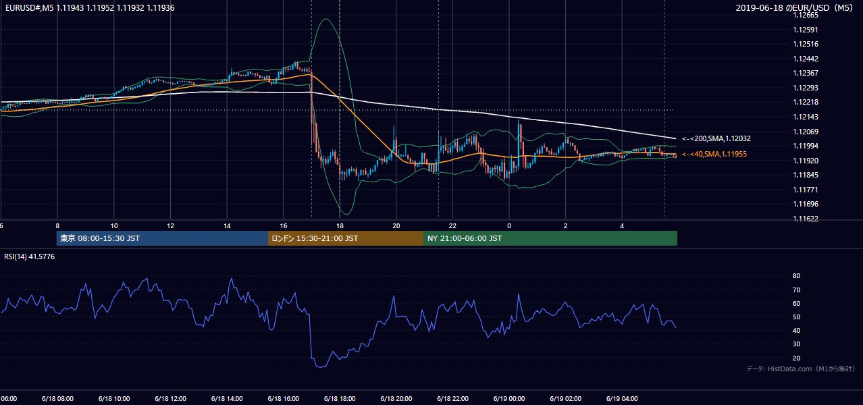Click the 6/19 04:00 time axis label
The width and height of the screenshot is (863, 405).
pos(622,399)
